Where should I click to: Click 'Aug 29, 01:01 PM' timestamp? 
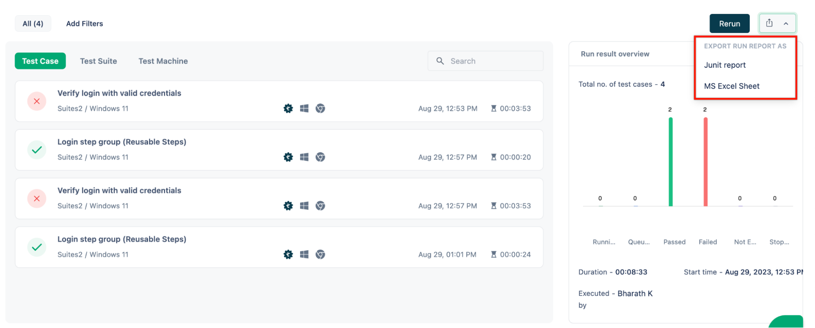click(447, 255)
